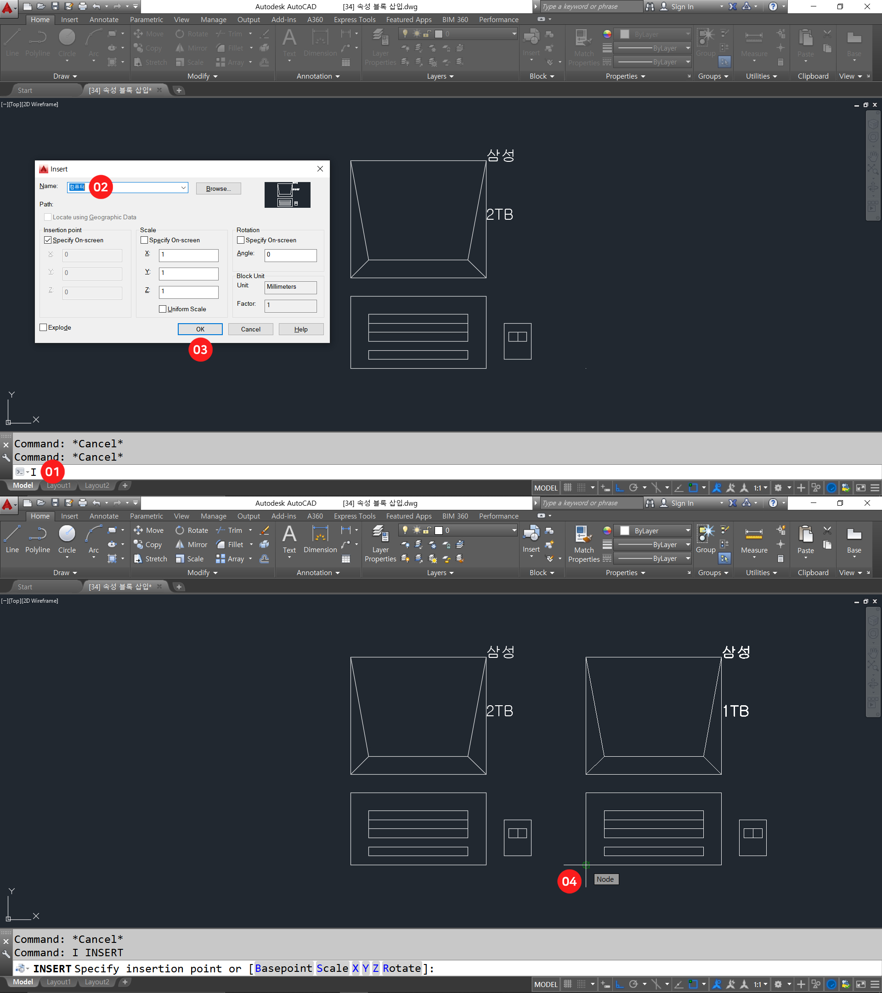Image resolution: width=882 pixels, height=993 pixels.
Task: Click Cancel in the Insert dialog
Action: point(250,329)
